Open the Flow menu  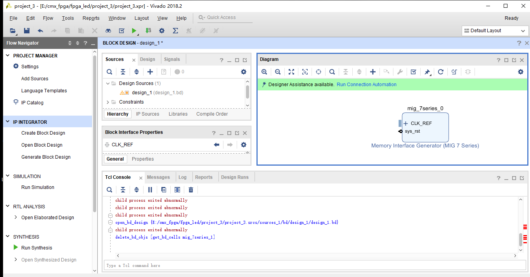coord(48,18)
